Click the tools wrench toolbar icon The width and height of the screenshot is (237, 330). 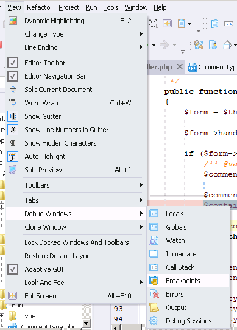tap(199, 45)
